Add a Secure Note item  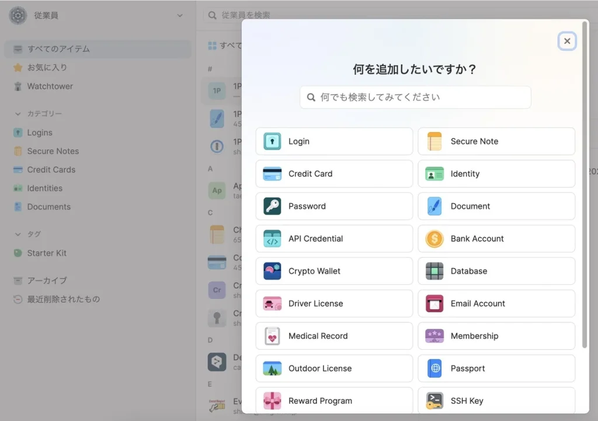click(x=496, y=141)
